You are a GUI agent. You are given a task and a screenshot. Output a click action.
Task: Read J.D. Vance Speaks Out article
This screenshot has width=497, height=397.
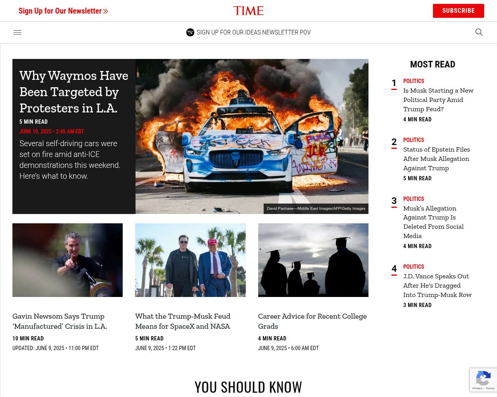pyautogui.click(x=437, y=285)
